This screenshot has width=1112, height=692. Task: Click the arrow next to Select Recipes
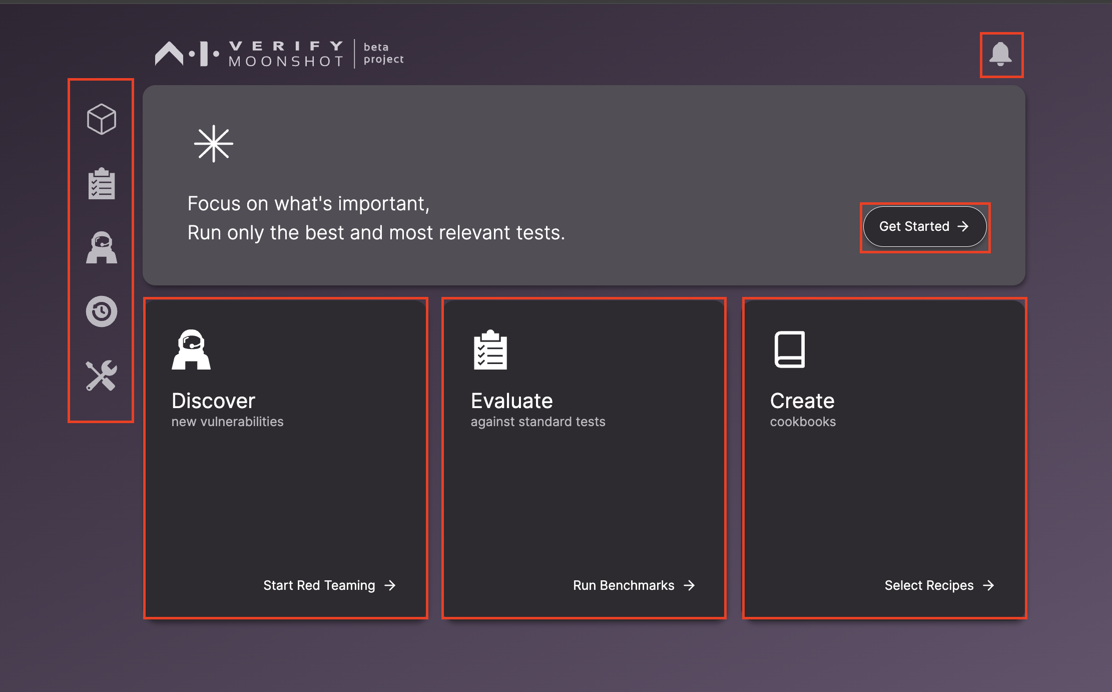988,585
